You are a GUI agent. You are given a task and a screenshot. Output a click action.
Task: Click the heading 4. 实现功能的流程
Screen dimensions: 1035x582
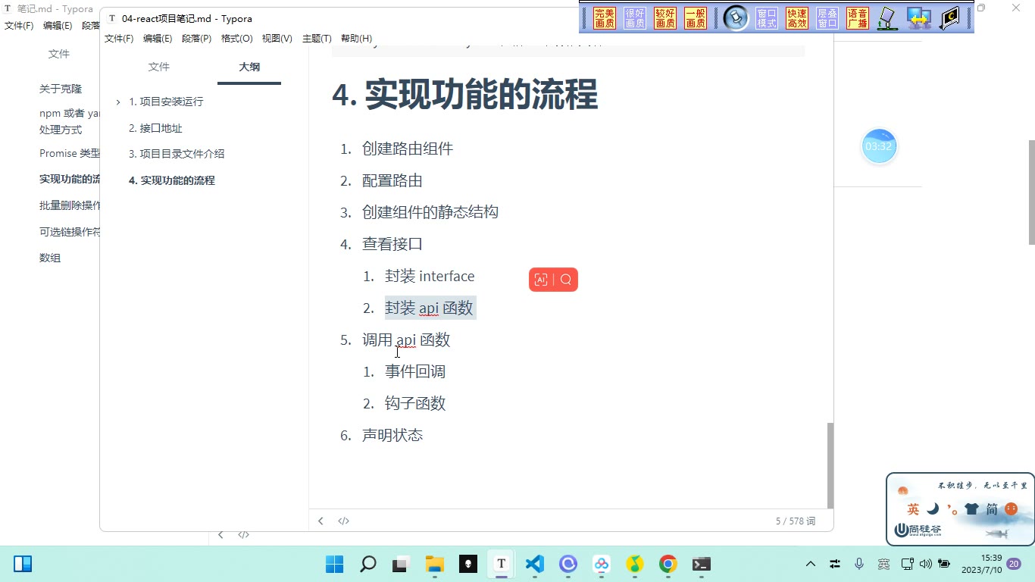click(x=465, y=95)
